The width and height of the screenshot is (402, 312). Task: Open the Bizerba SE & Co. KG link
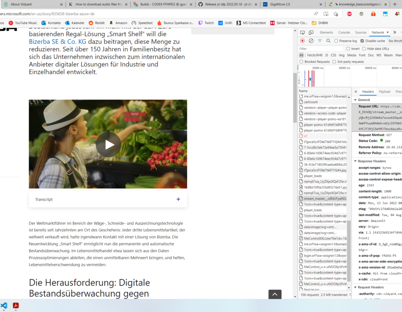pos(58,41)
